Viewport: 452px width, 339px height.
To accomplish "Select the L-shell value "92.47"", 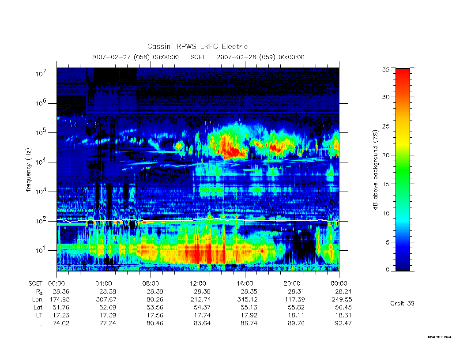I will coord(343,323).
